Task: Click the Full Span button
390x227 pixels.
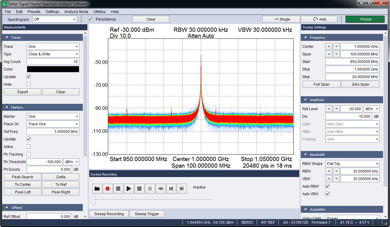Action: click(321, 84)
